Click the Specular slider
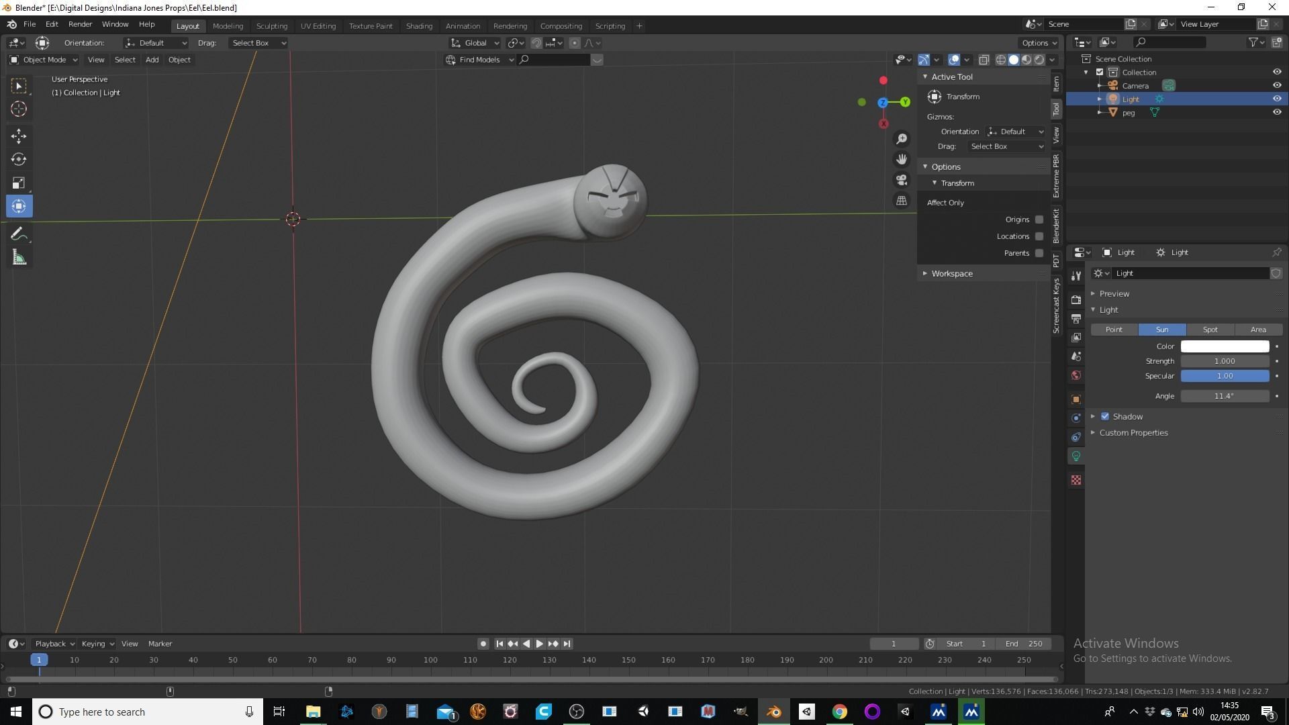 pos(1225,376)
